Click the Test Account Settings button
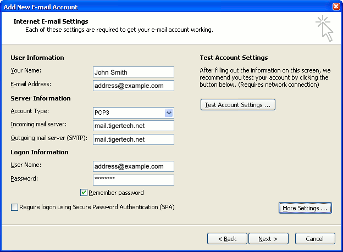343x252 pixels. [237, 105]
